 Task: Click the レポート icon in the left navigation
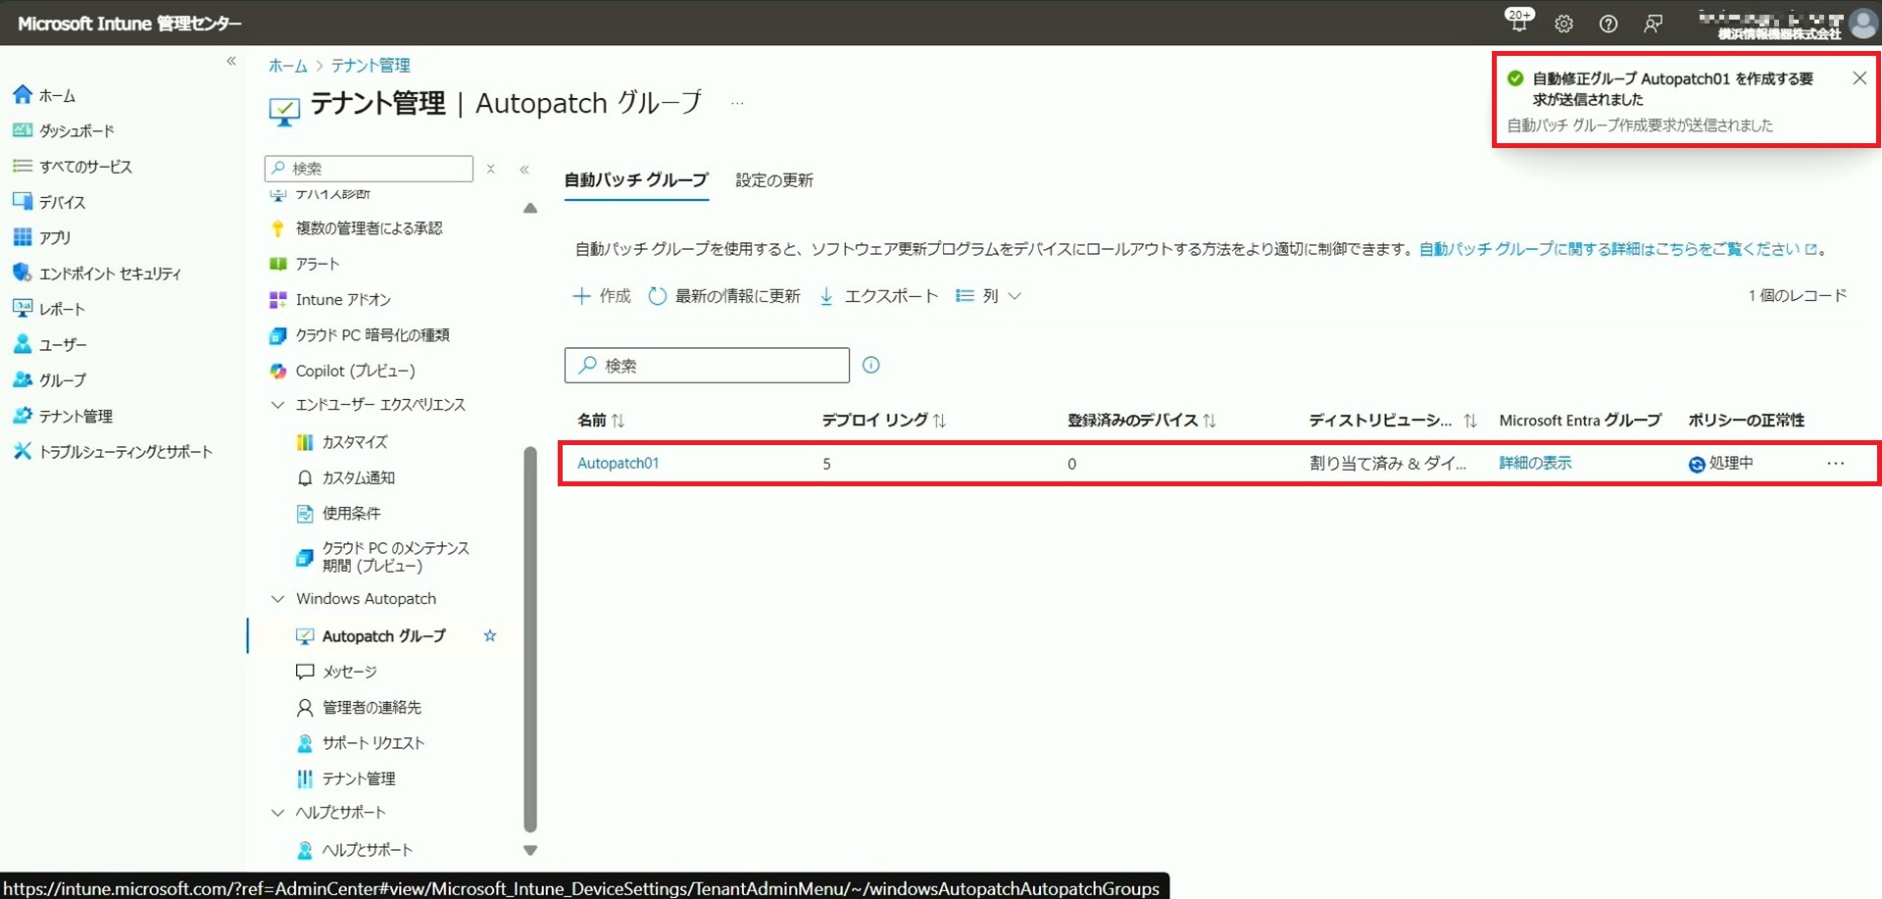coord(23,309)
